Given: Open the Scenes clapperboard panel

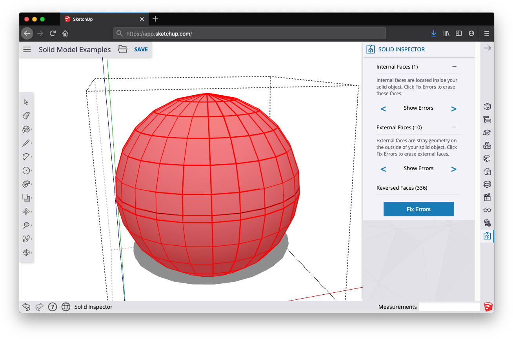Looking at the screenshot, I should [x=487, y=197].
